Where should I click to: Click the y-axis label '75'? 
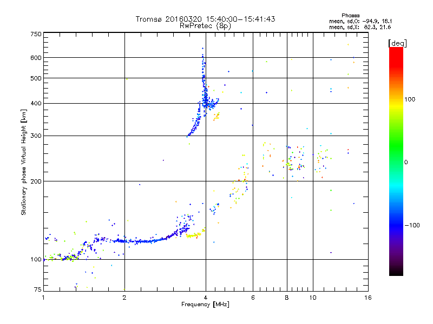click(38, 289)
